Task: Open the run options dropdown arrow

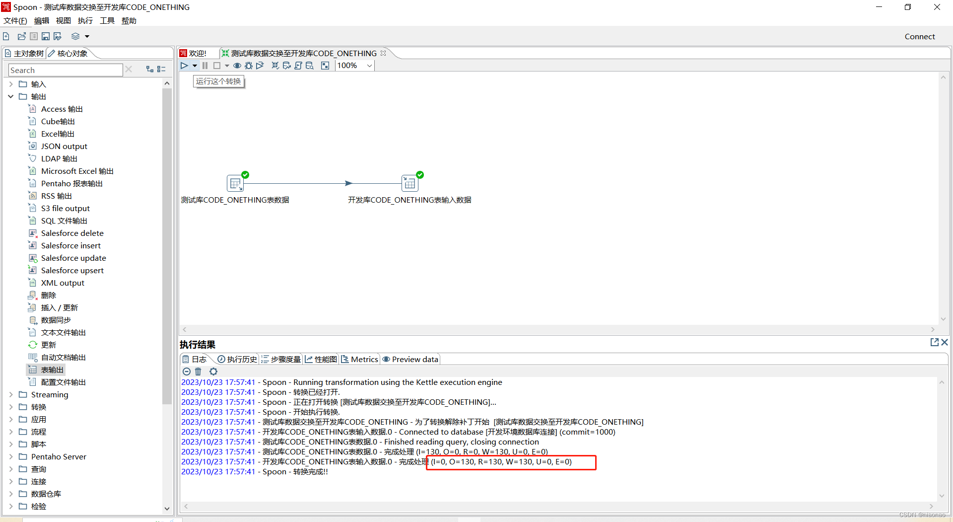Action: coord(195,66)
